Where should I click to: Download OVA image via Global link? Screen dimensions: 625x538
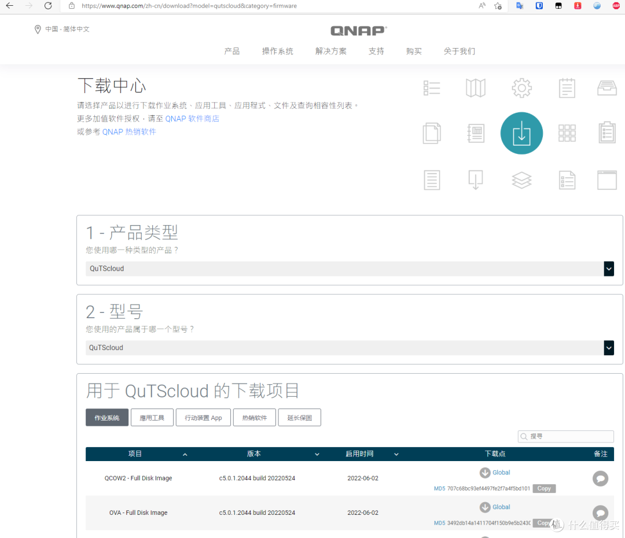tap(501, 507)
